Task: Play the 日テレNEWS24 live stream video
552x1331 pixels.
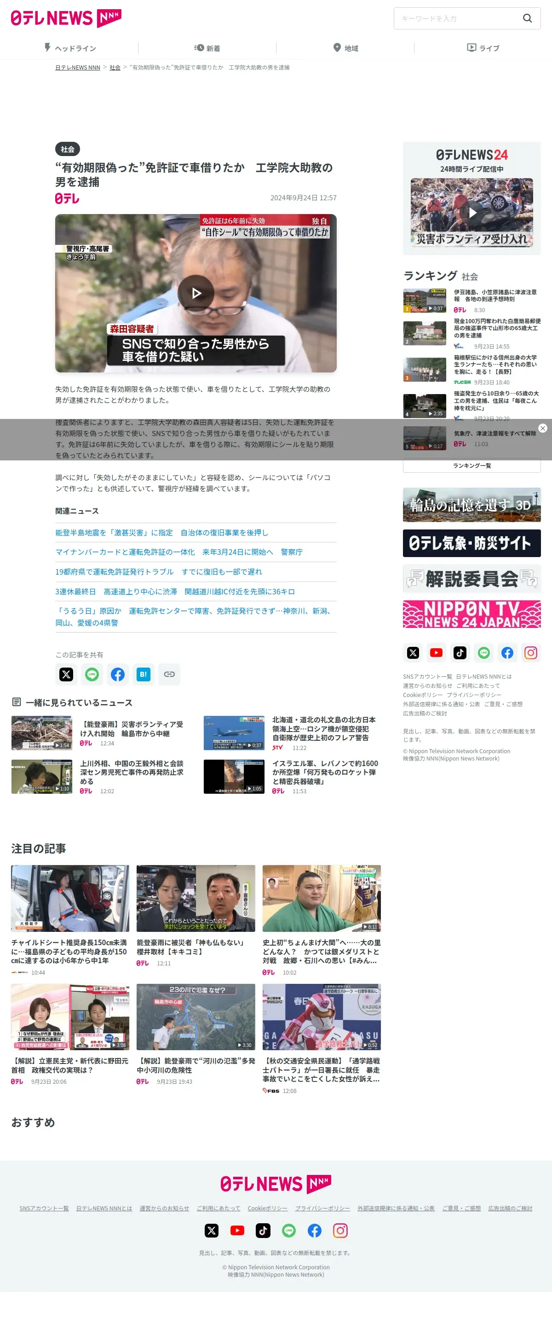Action: tap(472, 212)
